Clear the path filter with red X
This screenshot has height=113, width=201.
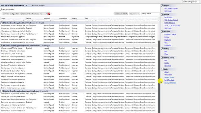49,14
